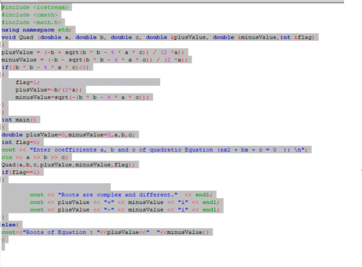Screen dimensions: 362x267
Task: Click the 'void Quad' function name
Action: [x=17, y=37]
